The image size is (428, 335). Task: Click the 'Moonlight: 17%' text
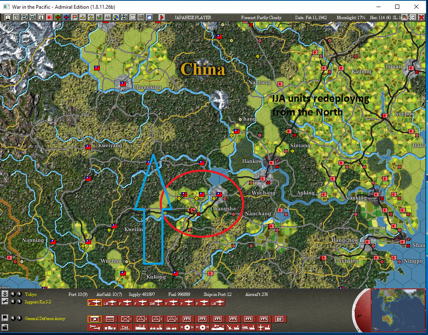[351, 17]
